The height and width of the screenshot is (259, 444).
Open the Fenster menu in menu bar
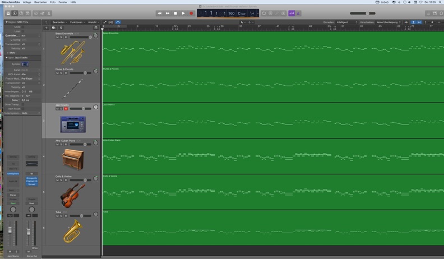point(63,2)
